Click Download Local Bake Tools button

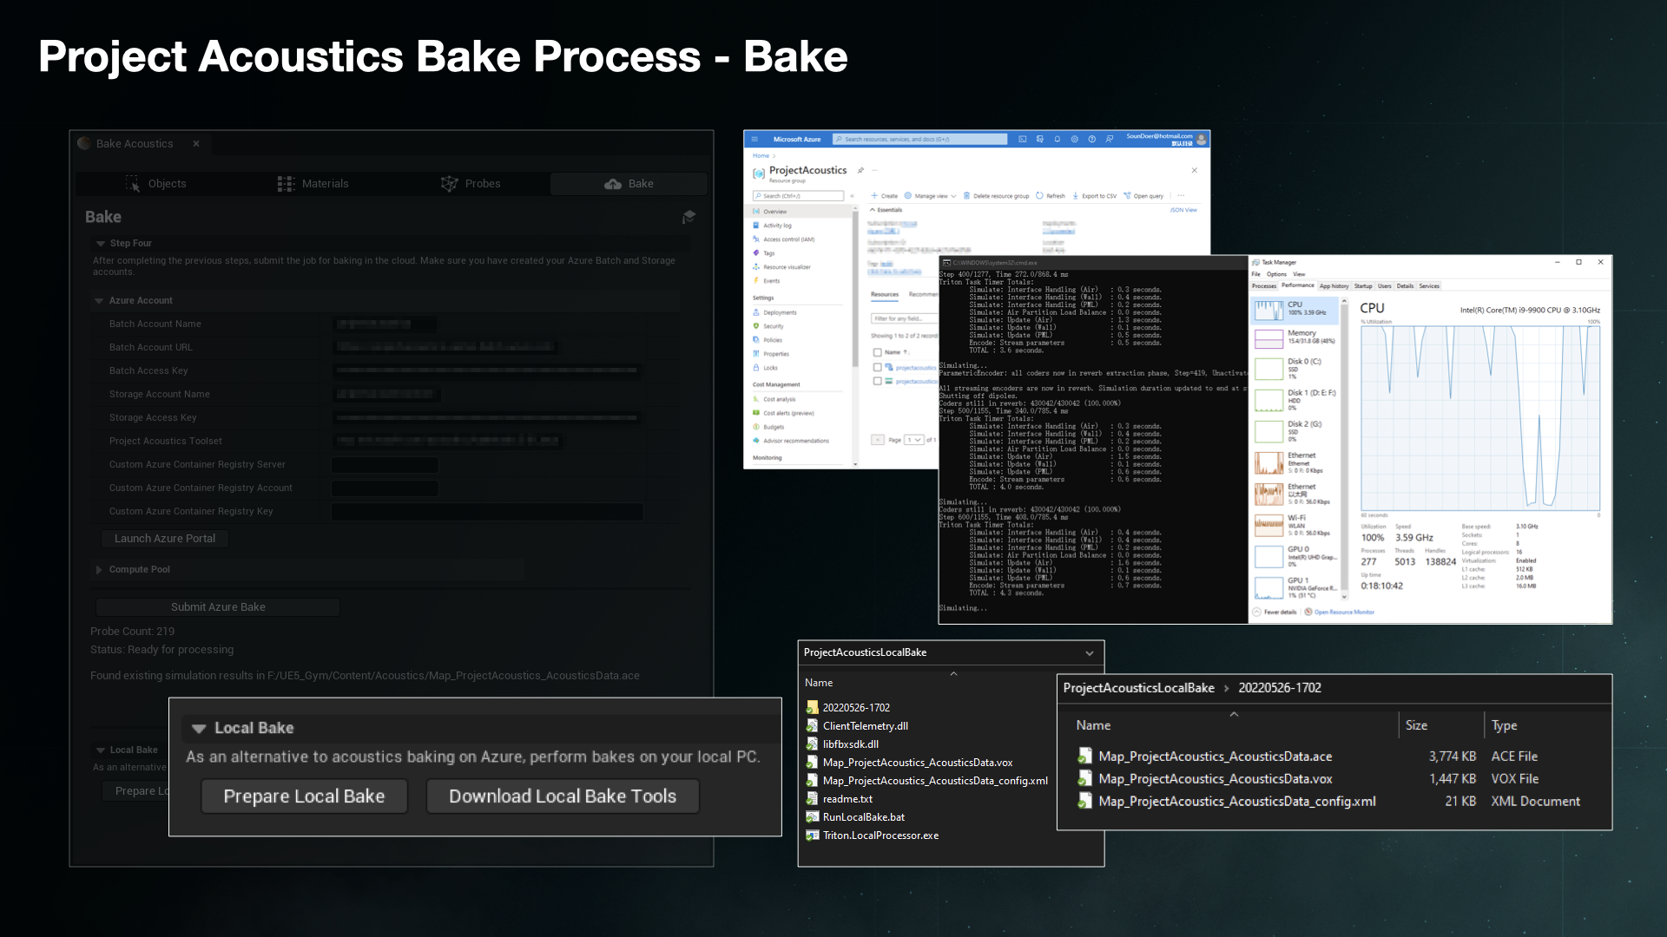[x=563, y=796]
